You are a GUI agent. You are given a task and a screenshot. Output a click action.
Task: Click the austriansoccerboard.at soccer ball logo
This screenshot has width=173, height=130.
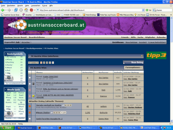point(21,25)
